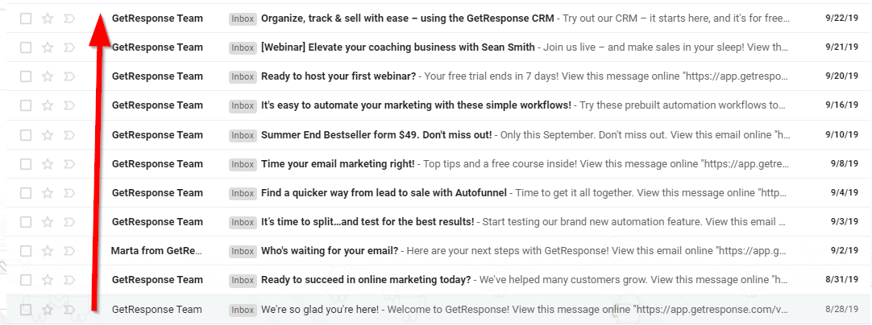This screenshot has height=325, width=872.
Task: Select checkbox for 'We're so glad you're here!'
Action: 26,310
